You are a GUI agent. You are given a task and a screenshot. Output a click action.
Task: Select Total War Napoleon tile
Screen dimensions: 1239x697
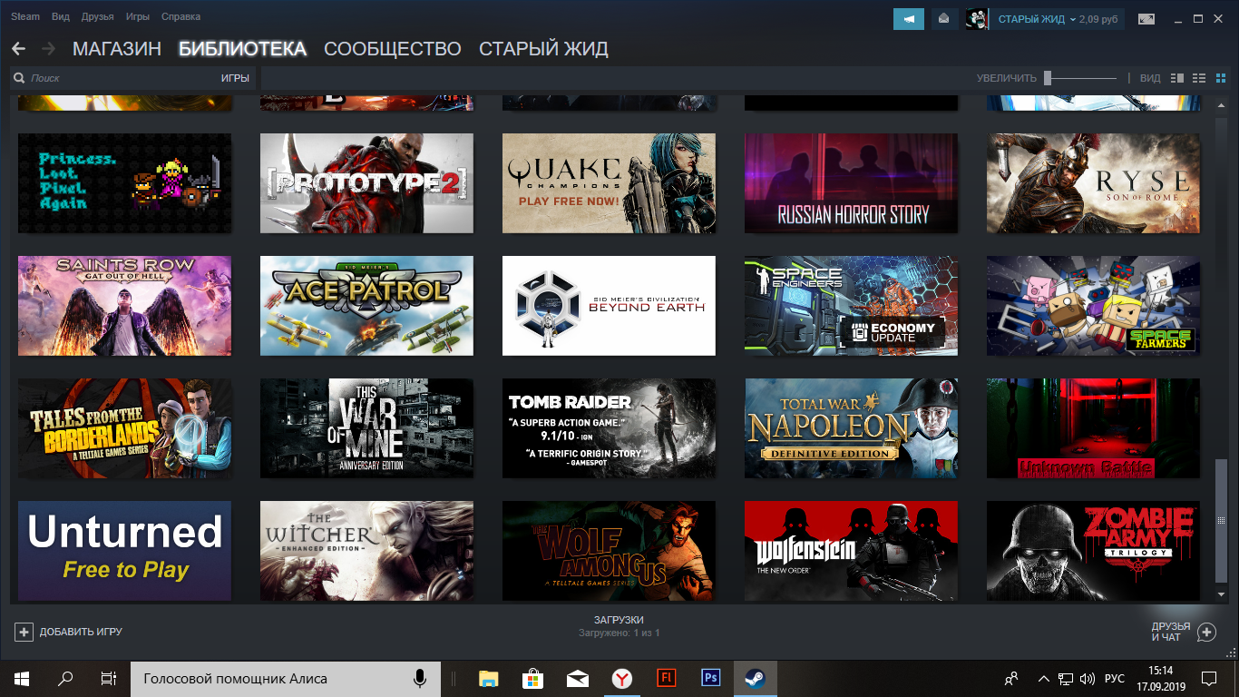coord(851,428)
